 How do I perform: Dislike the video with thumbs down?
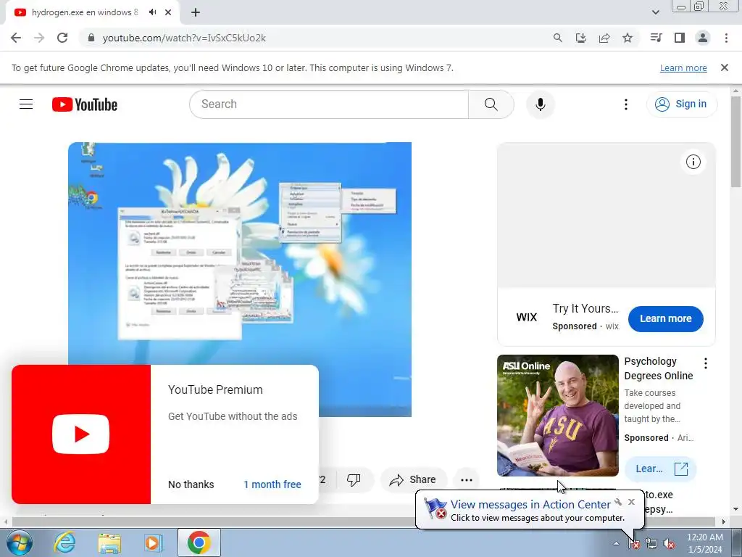[354, 480]
